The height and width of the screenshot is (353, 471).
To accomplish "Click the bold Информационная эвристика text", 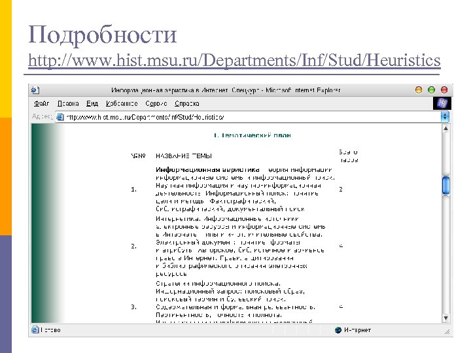I will tap(207, 169).
